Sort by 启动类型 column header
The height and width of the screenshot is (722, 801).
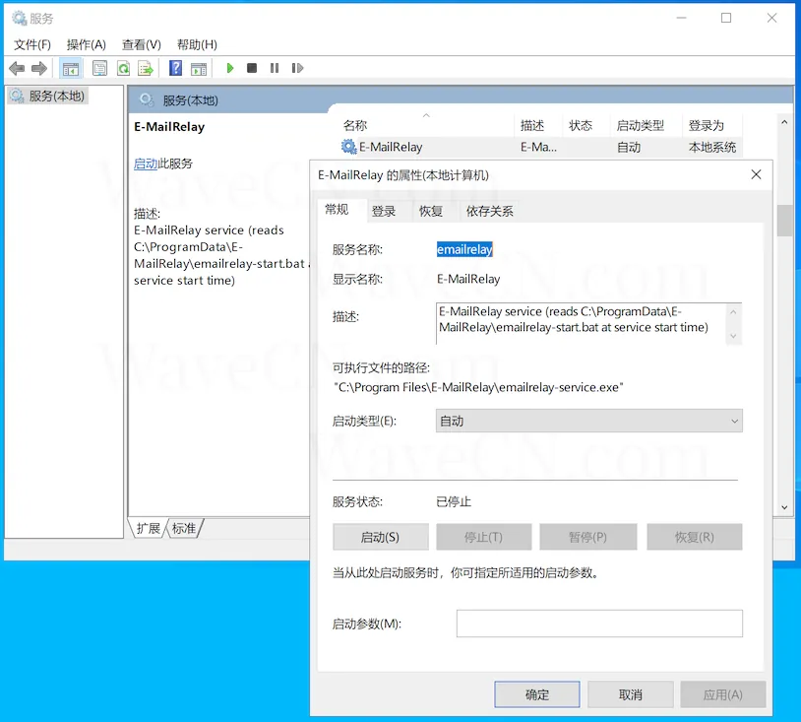click(647, 125)
